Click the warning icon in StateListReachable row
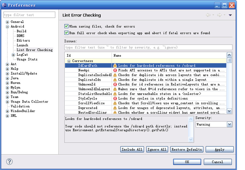 click(x=115, y=94)
